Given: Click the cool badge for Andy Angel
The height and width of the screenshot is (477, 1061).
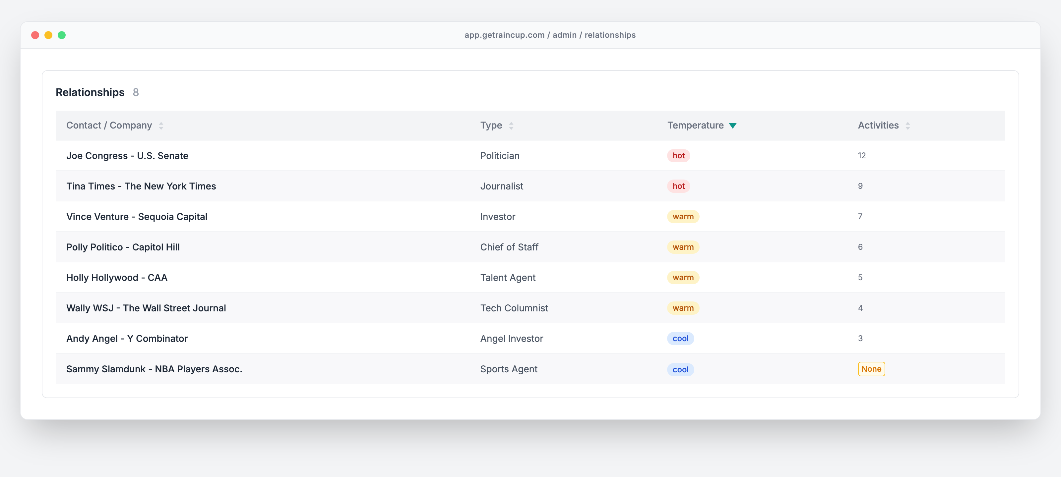Looking at the screenshot, I should pyautogui.click(x=680, y=338).
